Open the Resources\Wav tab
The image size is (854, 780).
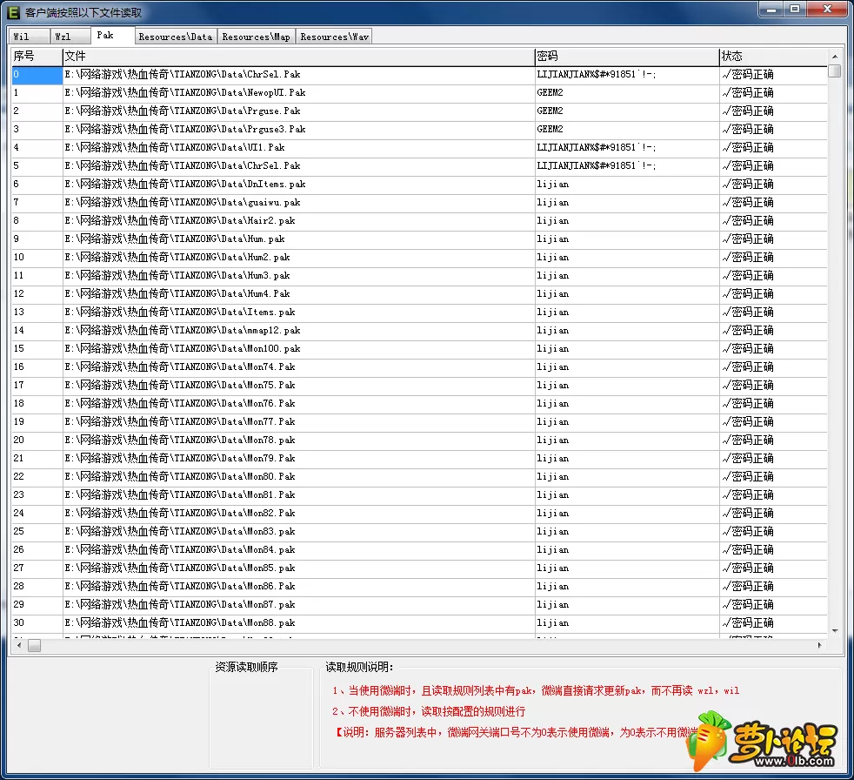[x=335, y=37]
